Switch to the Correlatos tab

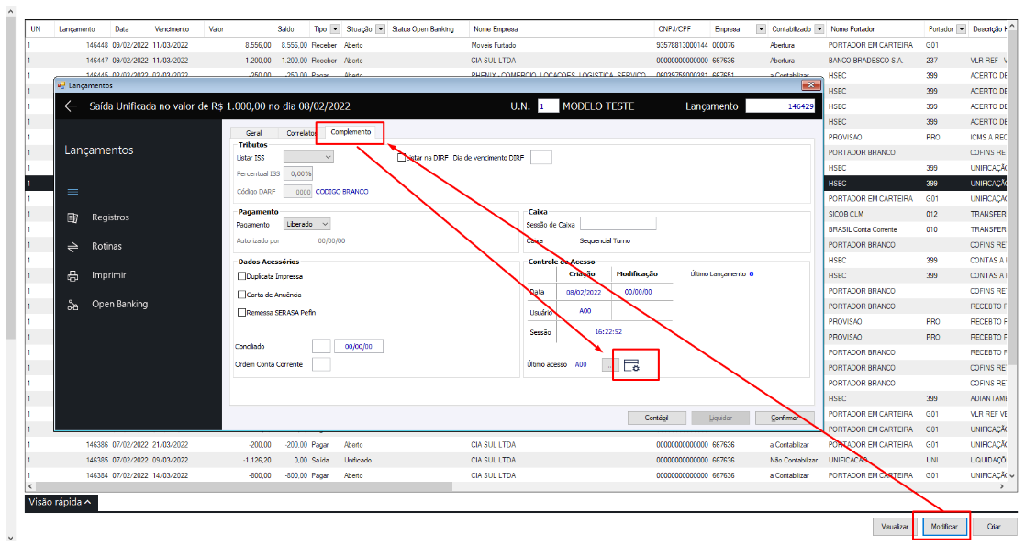[300, 133]
